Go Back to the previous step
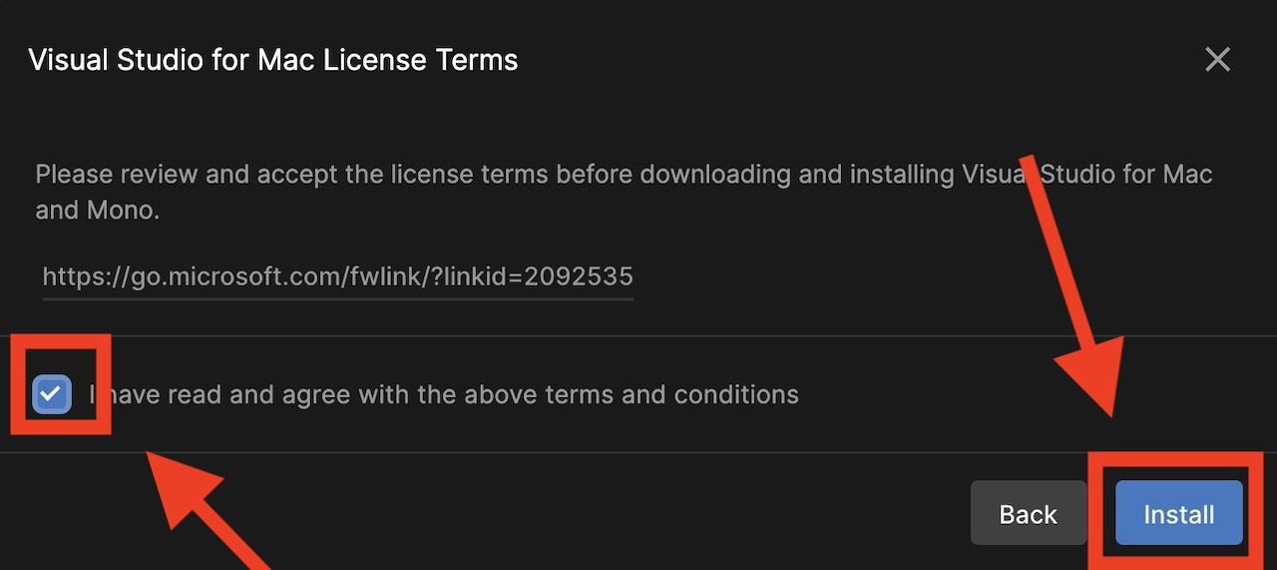Viewport: 1277px width, 570px height. 1028,514
